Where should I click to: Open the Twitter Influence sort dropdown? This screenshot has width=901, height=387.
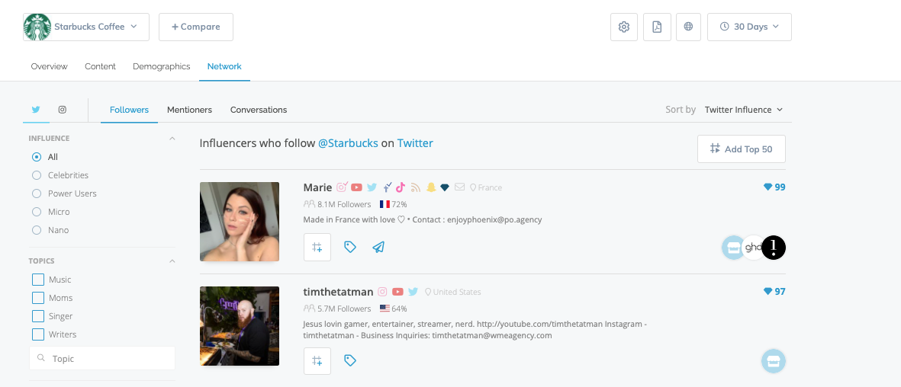click(x=744, y=110)
